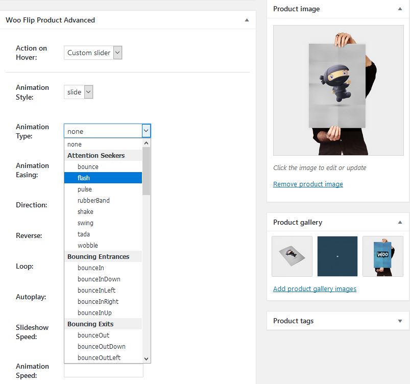Choose the 'bounceOutDown' option

click(103, 347)
